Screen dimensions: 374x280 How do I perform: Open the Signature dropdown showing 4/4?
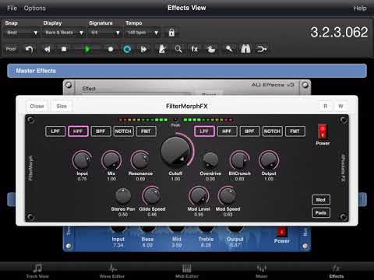coord(105,33)
